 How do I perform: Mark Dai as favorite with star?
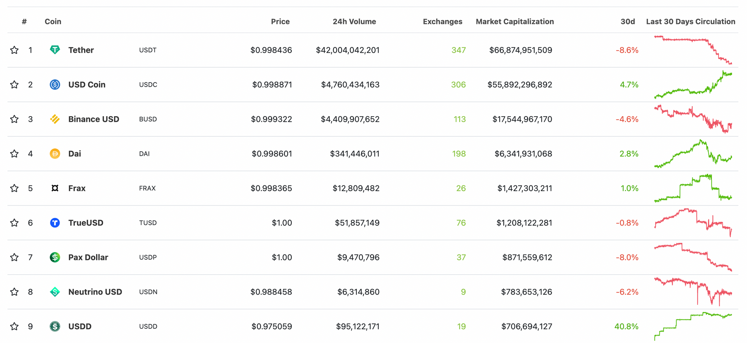[14, 154]
